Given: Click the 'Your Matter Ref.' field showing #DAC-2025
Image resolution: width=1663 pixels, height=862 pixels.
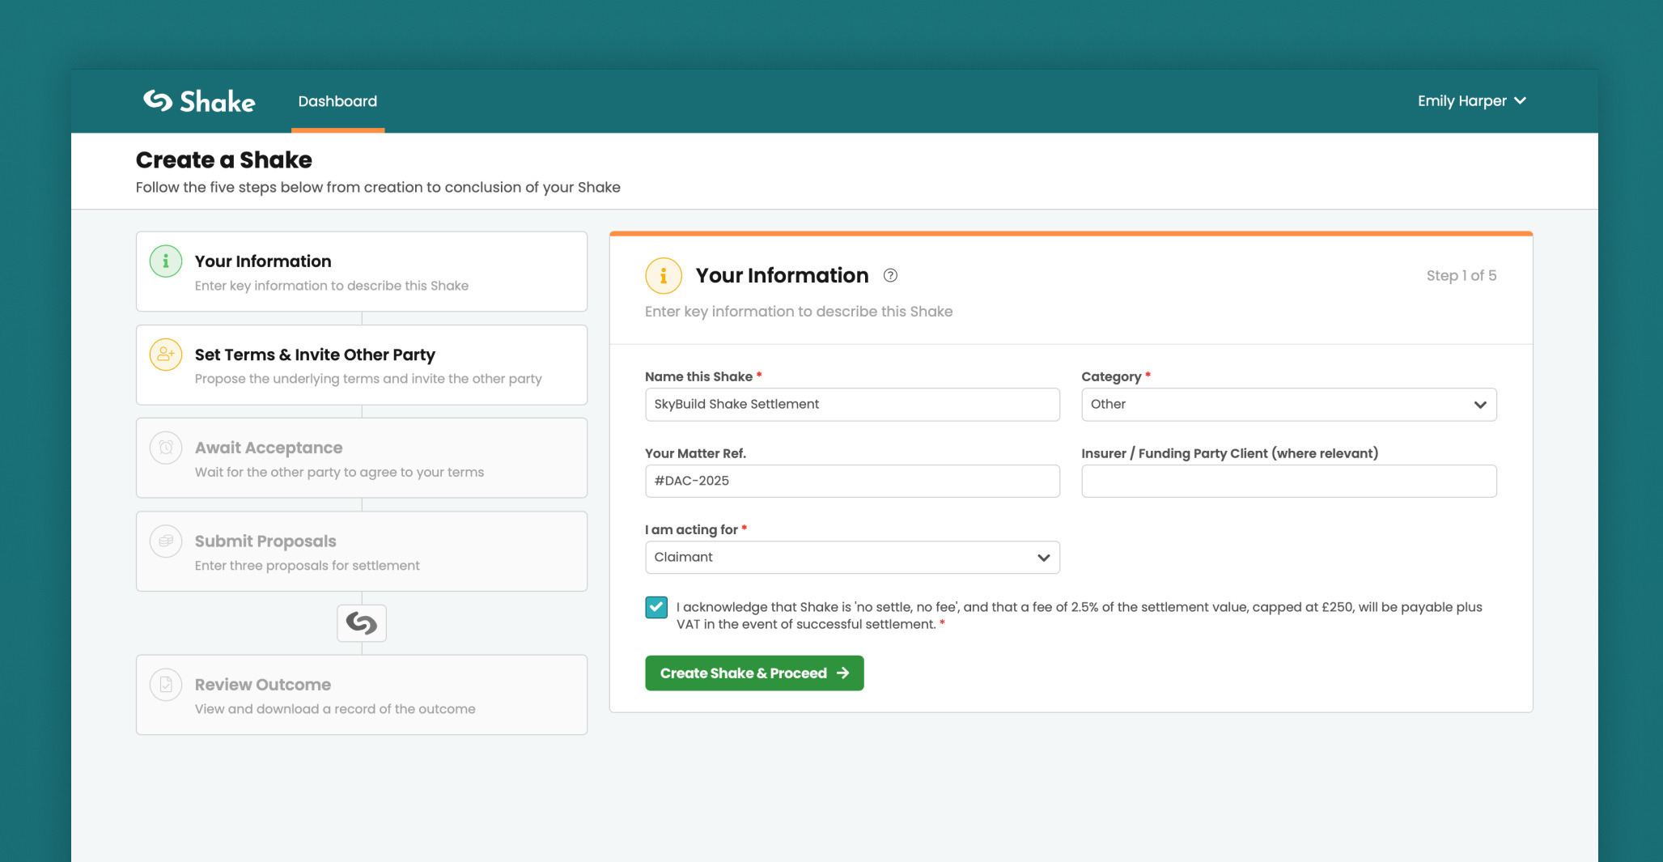Looking at the screenshot, I should point(852,480).
